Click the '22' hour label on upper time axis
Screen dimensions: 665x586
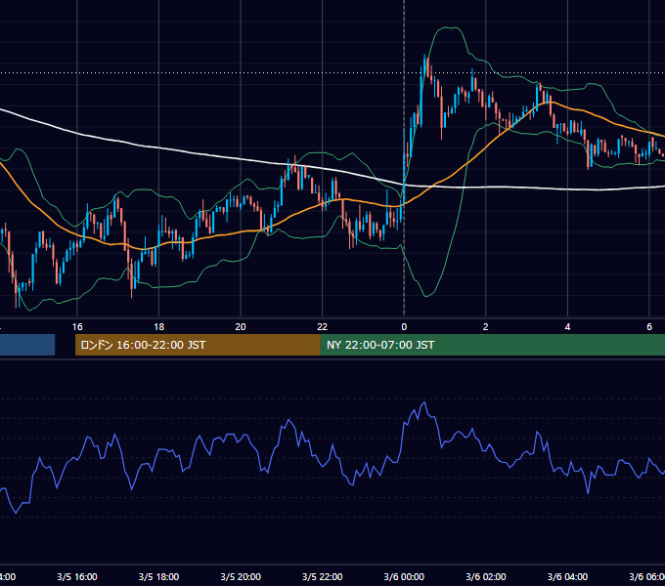coord(323,327)
